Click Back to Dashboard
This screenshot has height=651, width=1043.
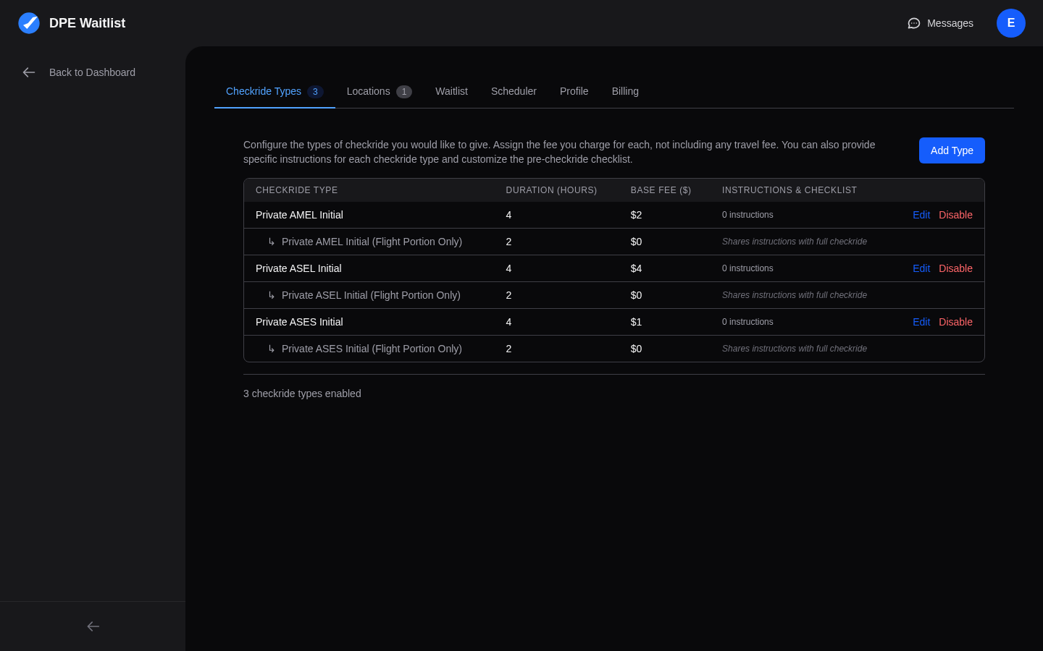pyautogui.click(x=92, y=72)
